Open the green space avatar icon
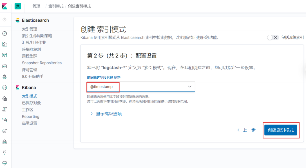This screenshot has height=168, width=306. coord(18,6)
